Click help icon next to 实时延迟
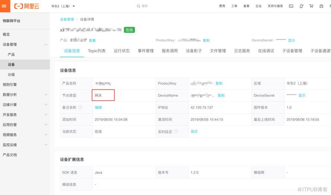The height and width of the screenshot is (195, 331). click(176, 132)
